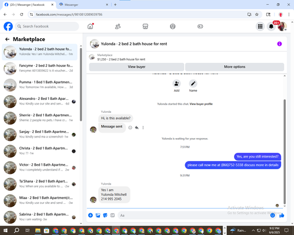The image size is (294, 235).
Task: Open Task View on taskbar
Action: point(28,230)
